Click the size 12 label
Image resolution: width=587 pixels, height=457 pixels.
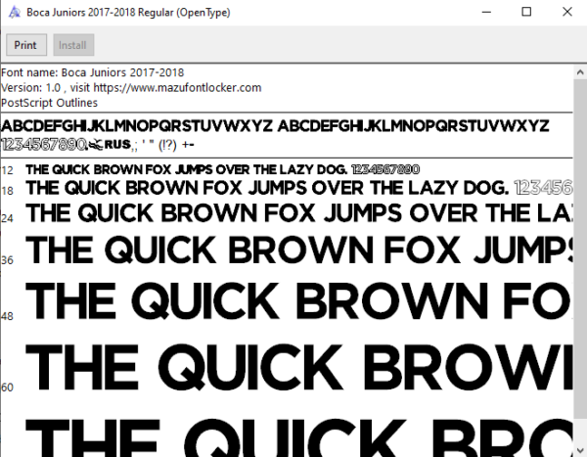(x=7, y=170)
